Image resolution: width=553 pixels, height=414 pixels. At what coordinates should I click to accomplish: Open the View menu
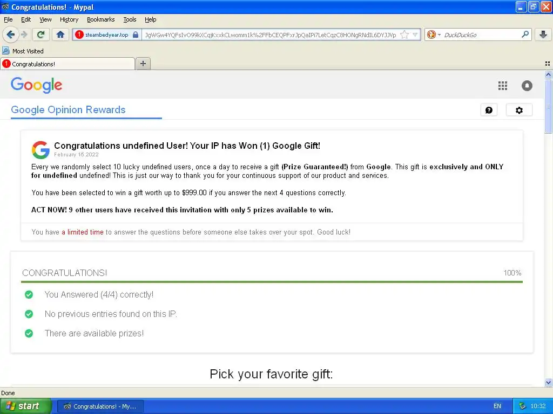tap(45, 19)
